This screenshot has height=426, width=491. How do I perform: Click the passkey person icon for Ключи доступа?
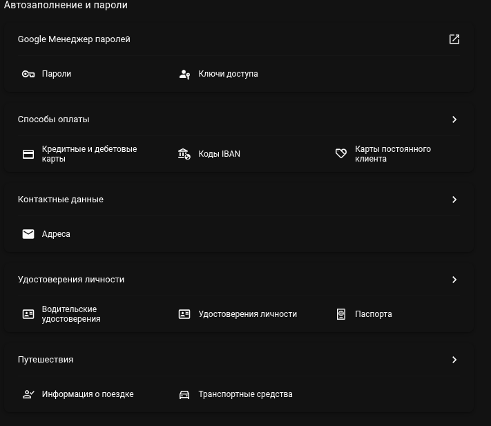(184, 74)
